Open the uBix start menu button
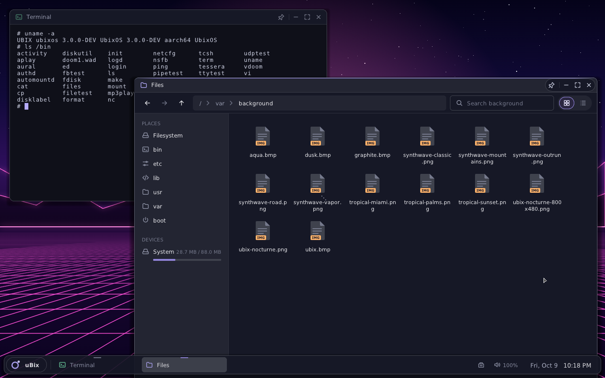This screenshot has width=605, height=378. coord(26,365)
